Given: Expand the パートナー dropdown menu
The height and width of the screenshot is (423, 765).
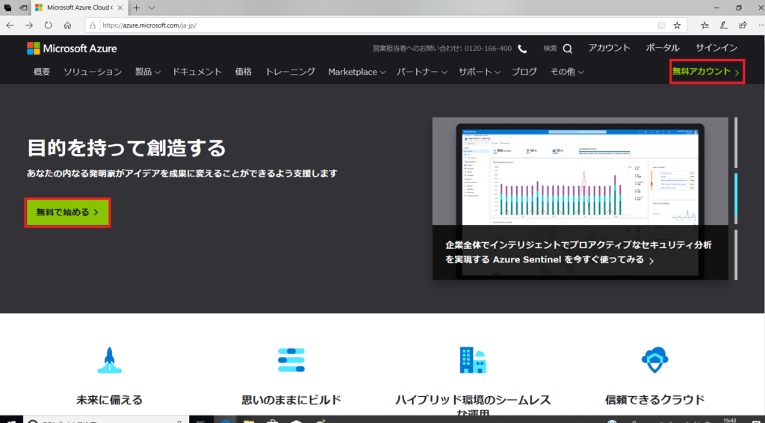Looking at the screenshot, I should pyautogui.click(x=422, y=72).
